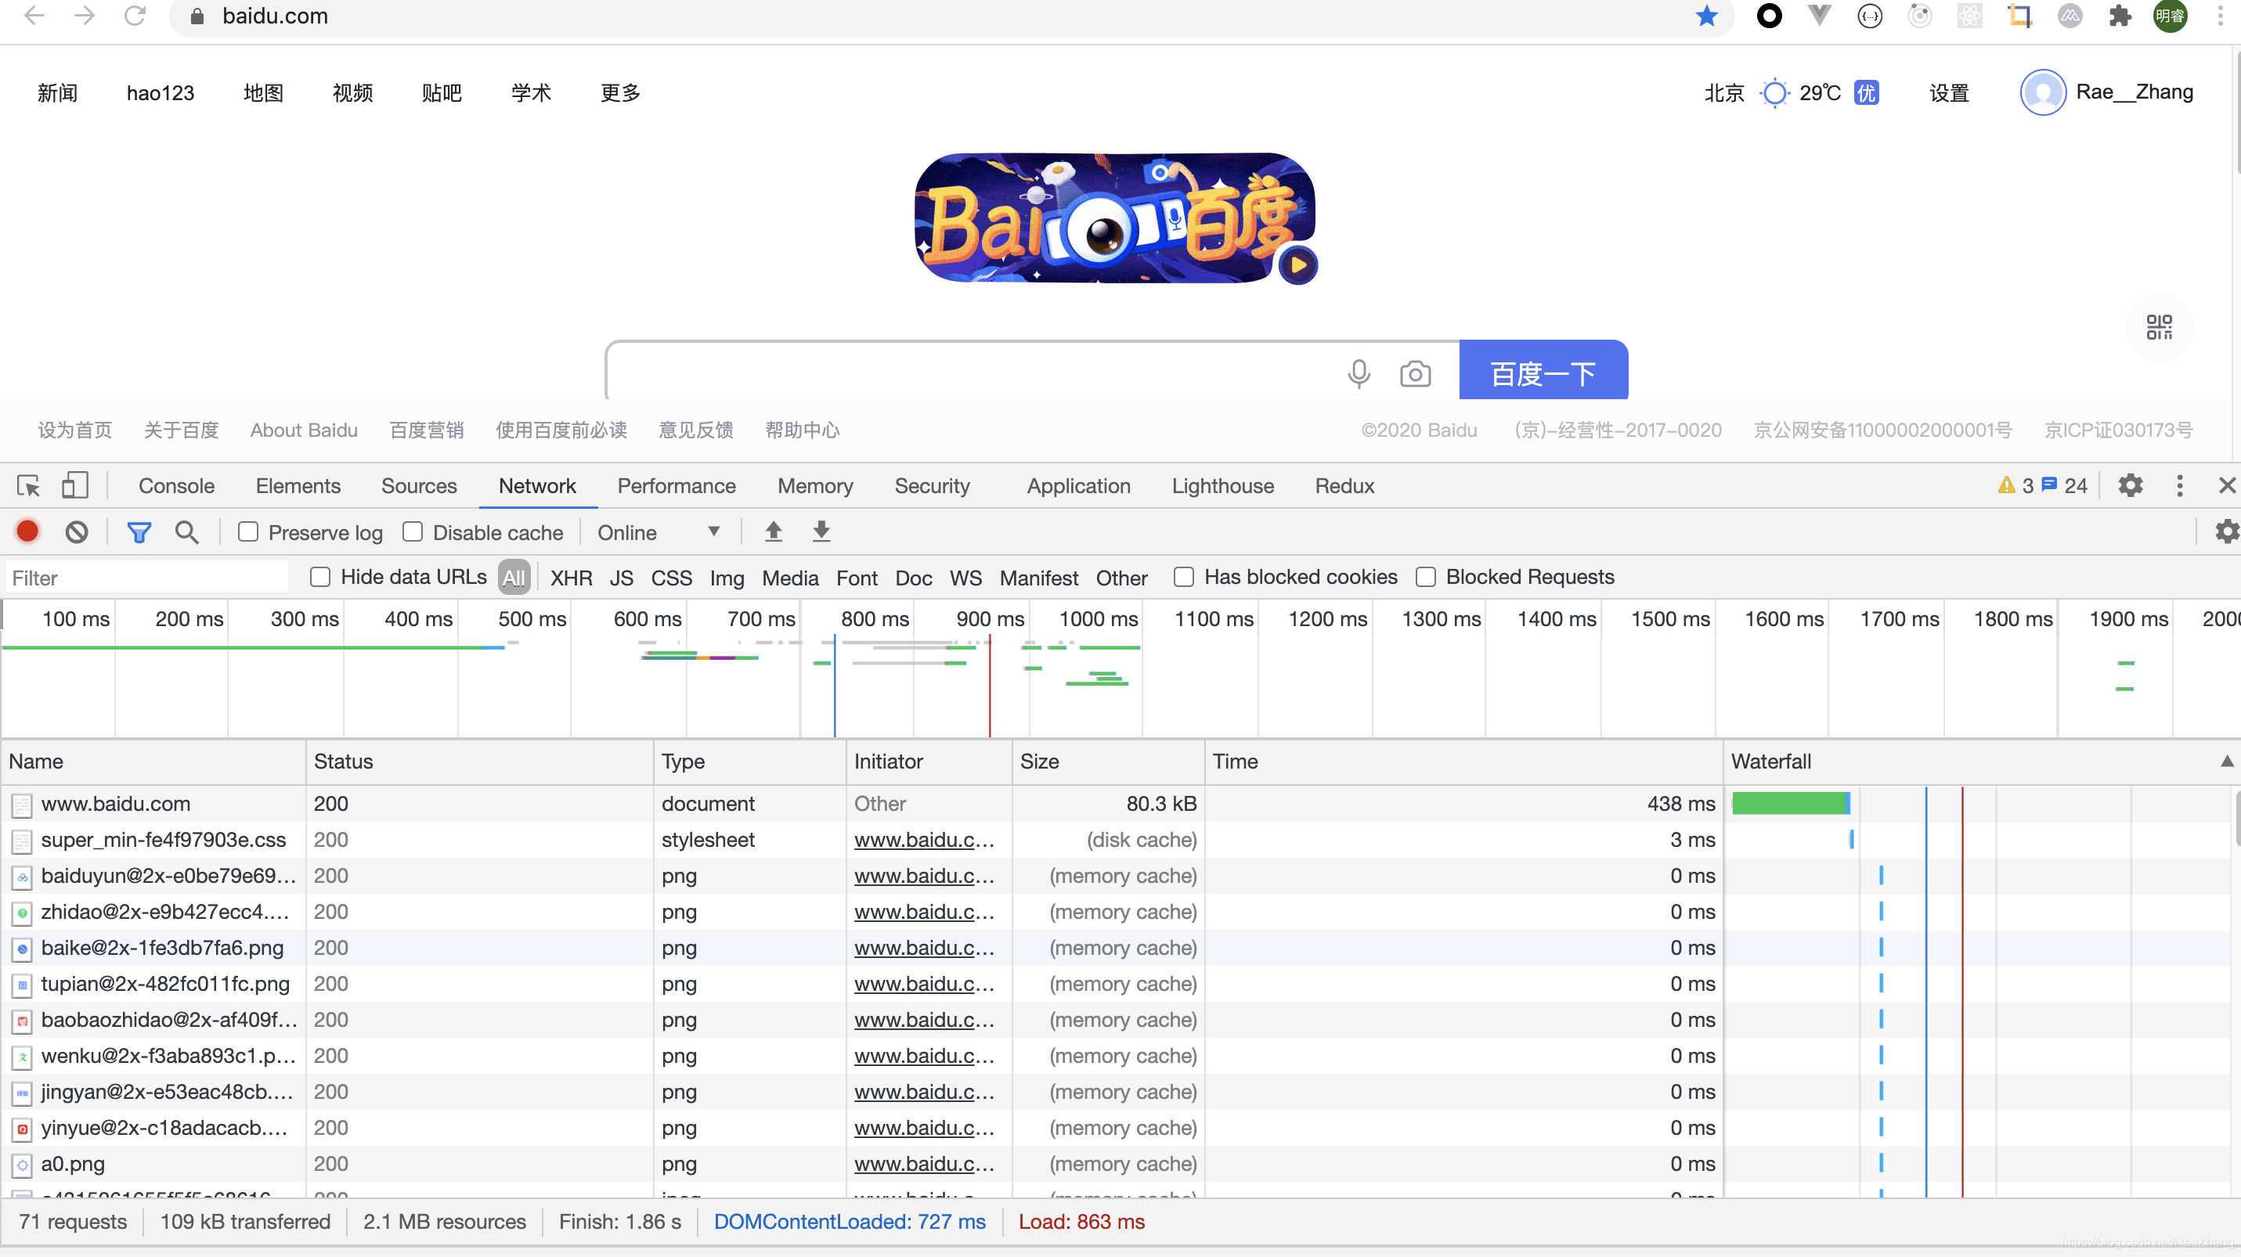
Task: Open the Chrome three-dot menu
Action: [2219, 16]
